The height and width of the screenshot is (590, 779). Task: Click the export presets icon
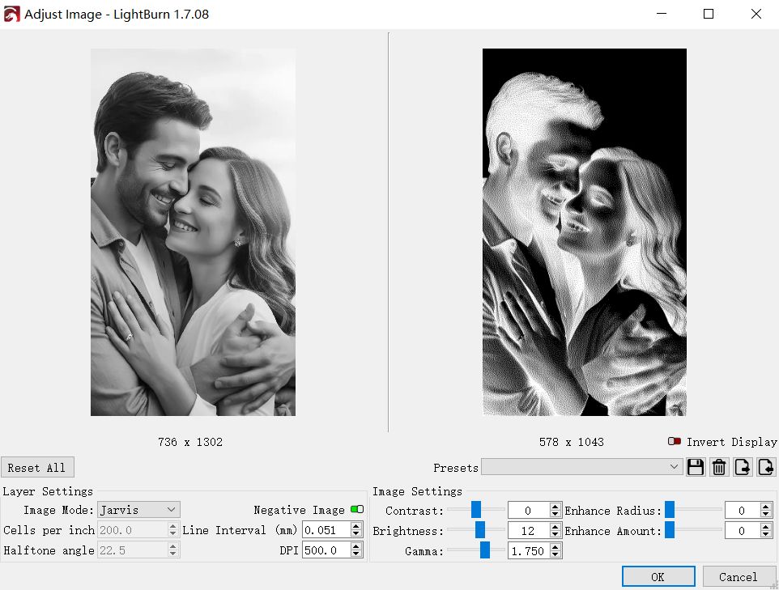click(x=743, y=467)
